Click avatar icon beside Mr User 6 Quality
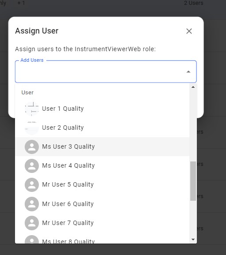This screenshot has height=255, width=226. coord(32,204)
